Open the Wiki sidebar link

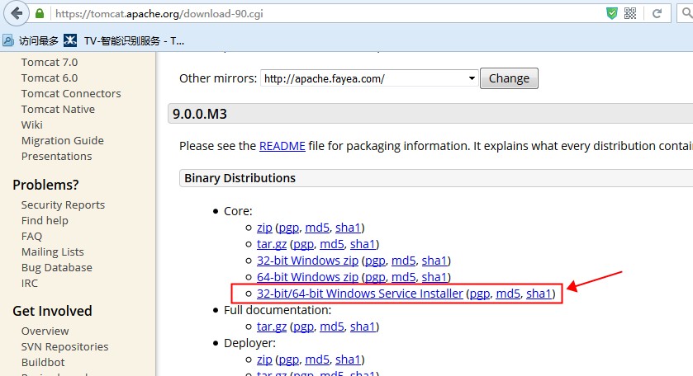[32, 125]
